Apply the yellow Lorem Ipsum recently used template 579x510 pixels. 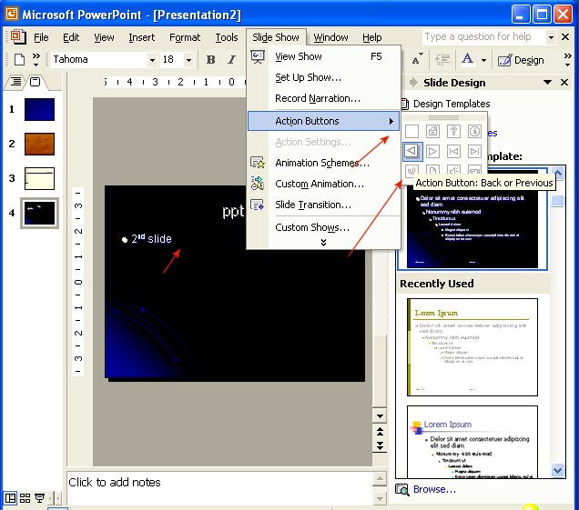coord(472,347)
